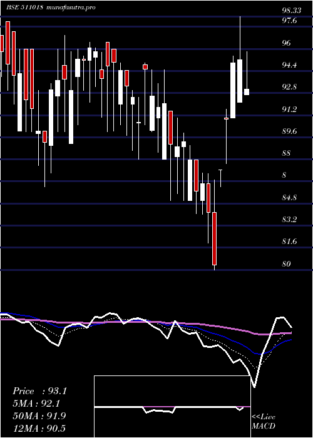Click the 91.2 price axis label

pos(289,109)
